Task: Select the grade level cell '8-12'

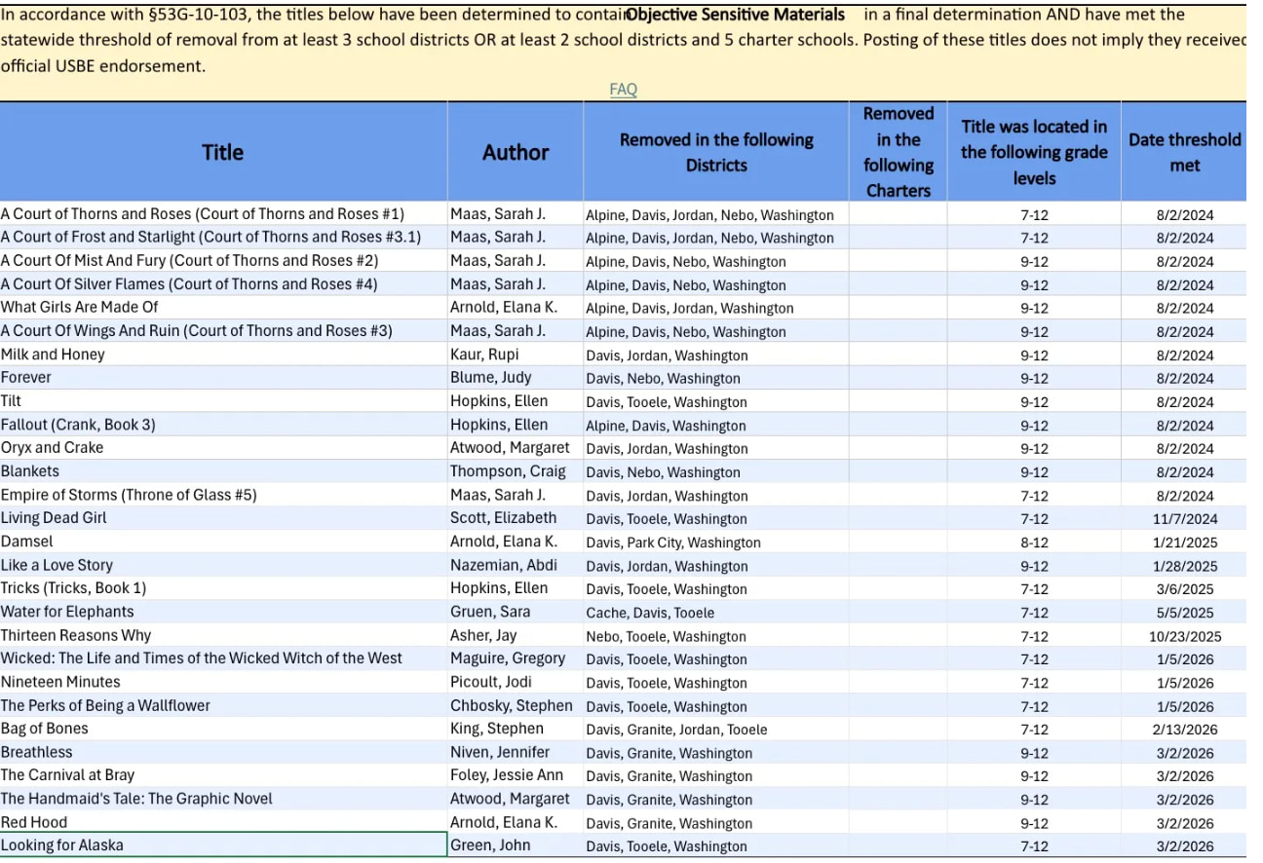Action: [1034, 543]
